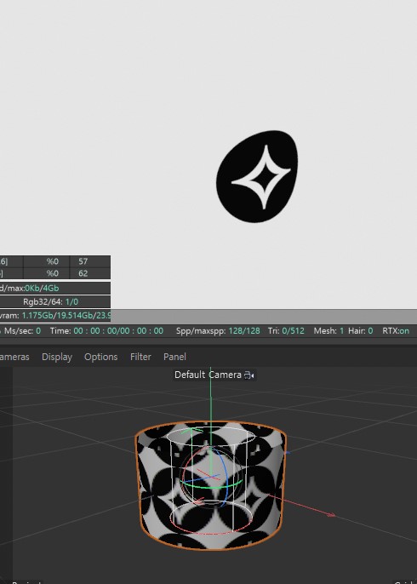Open the Filter menu
Image resolution: width=417 pixels, height=584 pixels.
[140, 357]
